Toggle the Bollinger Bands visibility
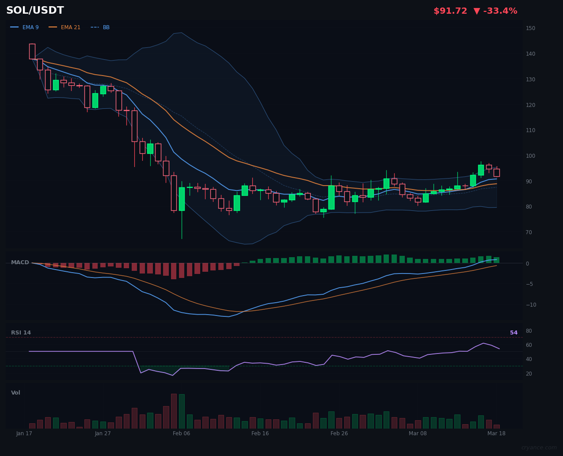The image size is (563, 456). click(106, 27)
